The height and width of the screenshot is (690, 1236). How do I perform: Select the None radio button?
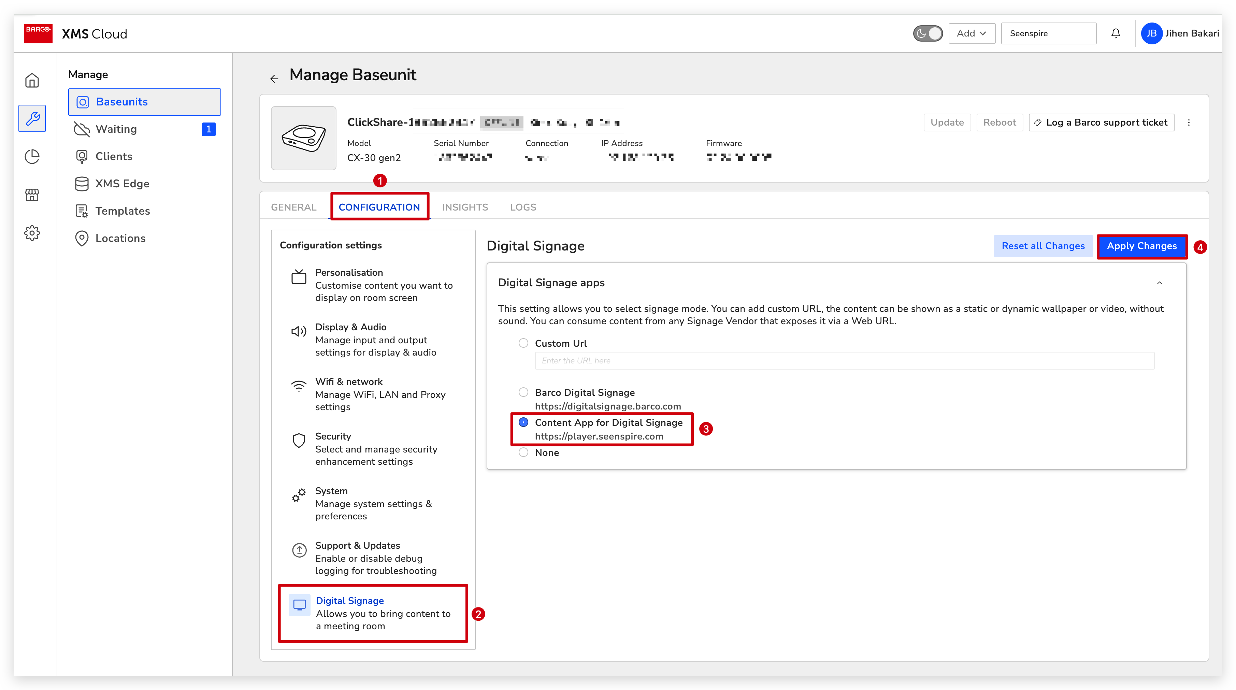click(523, 453)
